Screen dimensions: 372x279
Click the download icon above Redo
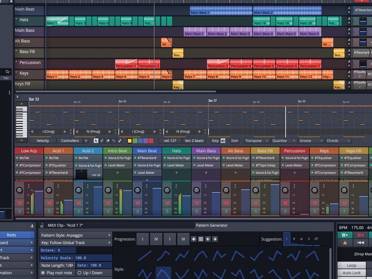coord(32,226)
